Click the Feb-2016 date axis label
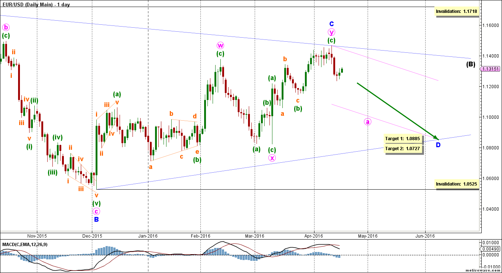 [200, 236]
